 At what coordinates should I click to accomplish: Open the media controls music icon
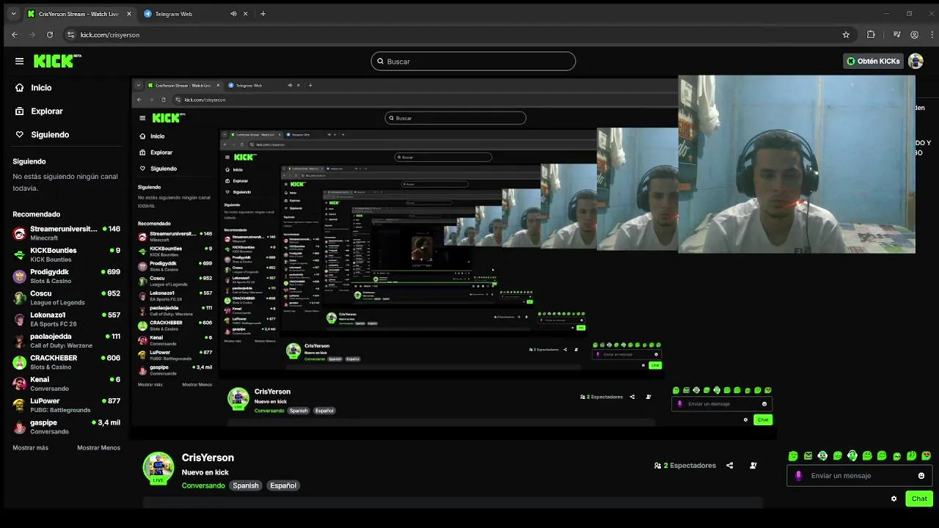tap(896, 34)
